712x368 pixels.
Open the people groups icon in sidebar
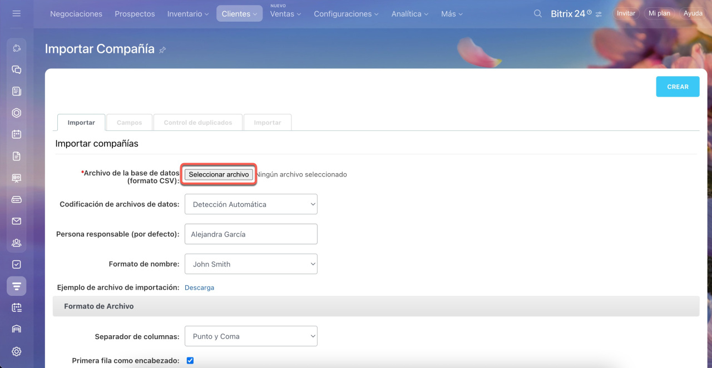[x=16, y=243]
